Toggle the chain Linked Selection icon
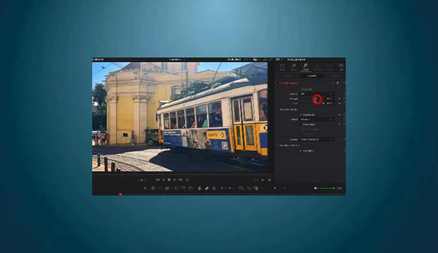438x253 pixels. (207, 188)
